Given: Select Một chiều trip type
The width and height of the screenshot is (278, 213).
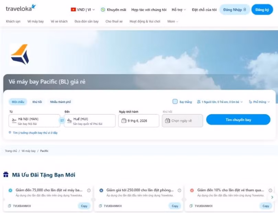Looking at the screenshot, I should tap(18, 102).
